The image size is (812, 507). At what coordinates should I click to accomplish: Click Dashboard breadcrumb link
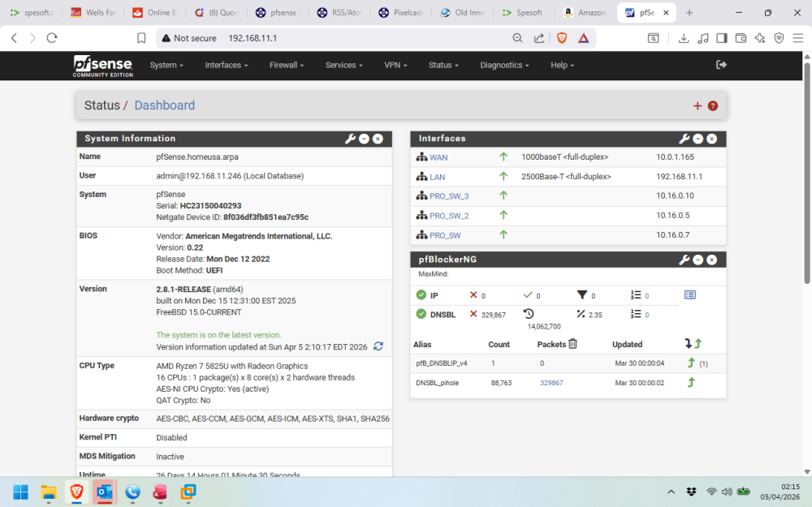(x=165, y=105)
